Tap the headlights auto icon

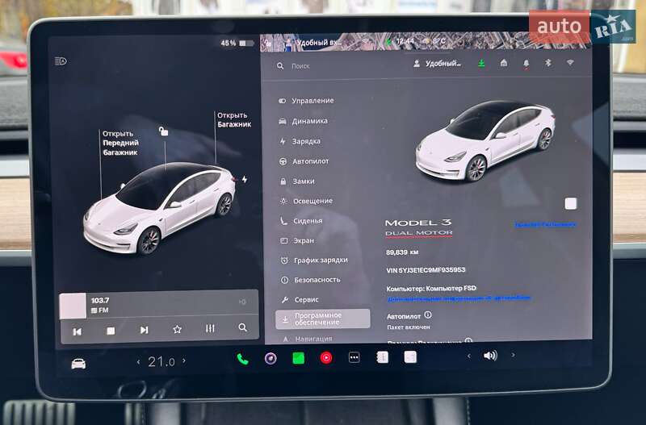point(61,61)
